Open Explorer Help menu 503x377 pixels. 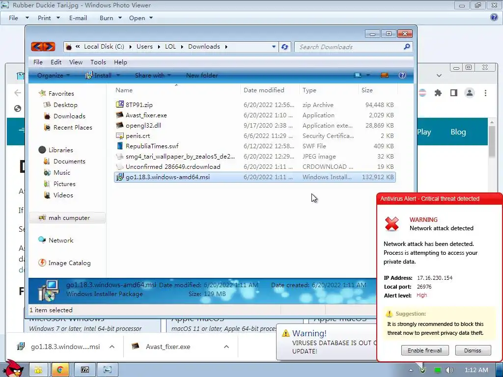(x=120, y=62)
